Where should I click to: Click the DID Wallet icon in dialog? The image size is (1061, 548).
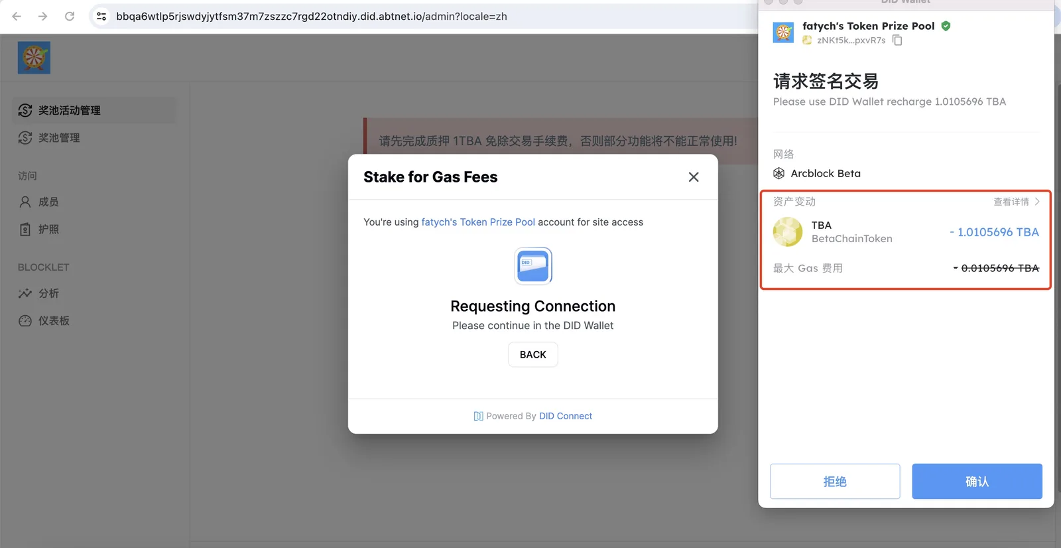[533, 266]
